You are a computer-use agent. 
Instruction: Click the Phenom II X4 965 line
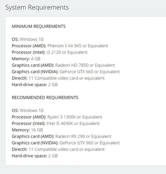(x=60, y=46)
